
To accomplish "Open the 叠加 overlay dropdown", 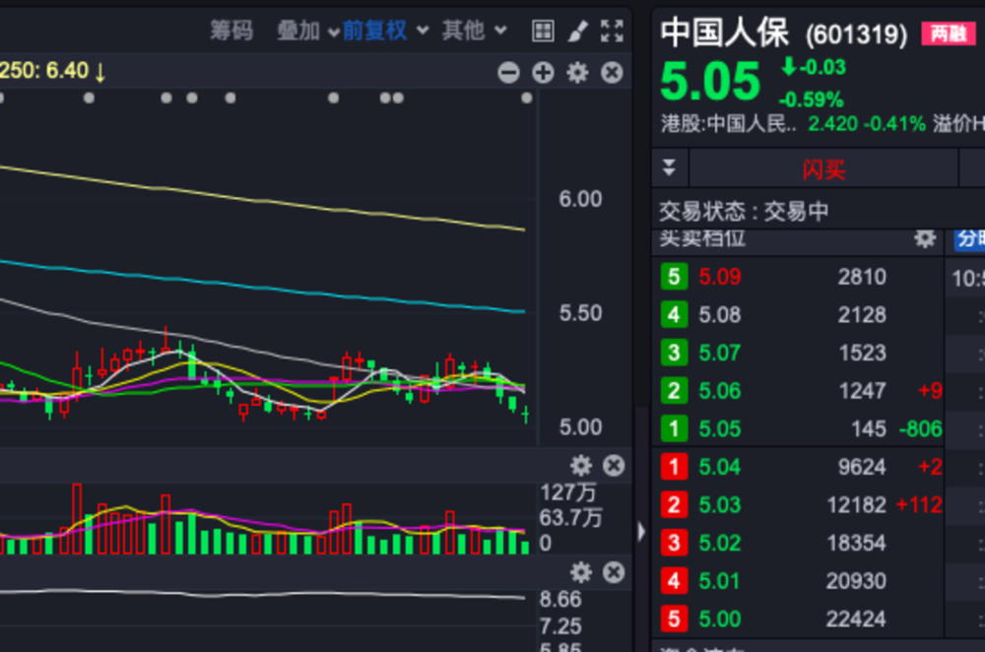I will [x=306, y=31].
